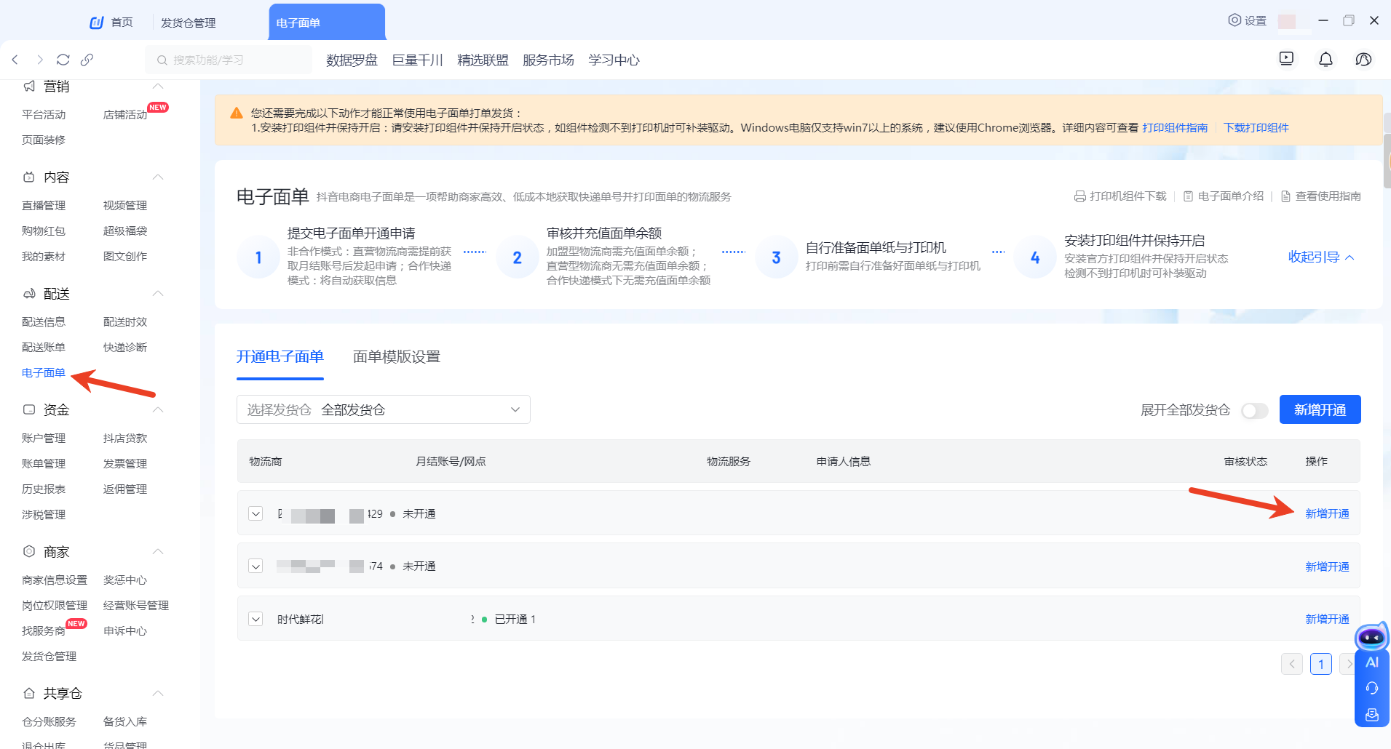Collapse the guide with 收起引导
The image size is (1391, 749).
[1320, 257]
